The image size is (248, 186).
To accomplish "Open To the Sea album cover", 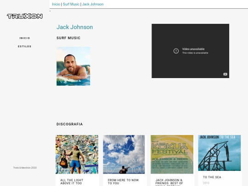I will (x=220, y=153).
